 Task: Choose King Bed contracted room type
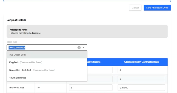(47, 63)
